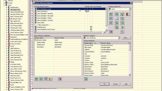Viewport: 162px width, 91px height.
Task: Close the Active Directory Queries dialog
Action: [x=131, y=3]
